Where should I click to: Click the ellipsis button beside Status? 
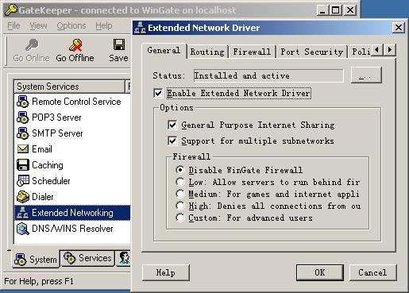point(366,75)
